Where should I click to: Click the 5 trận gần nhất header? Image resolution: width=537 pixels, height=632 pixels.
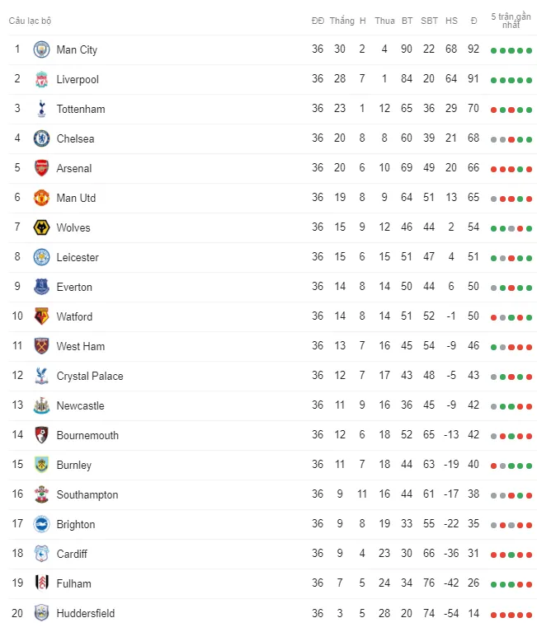511,20
